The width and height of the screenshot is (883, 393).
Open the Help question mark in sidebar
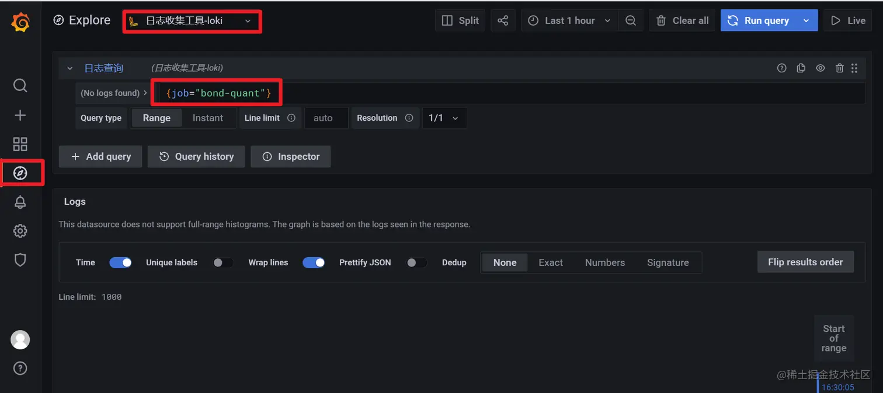coord(20,369)
